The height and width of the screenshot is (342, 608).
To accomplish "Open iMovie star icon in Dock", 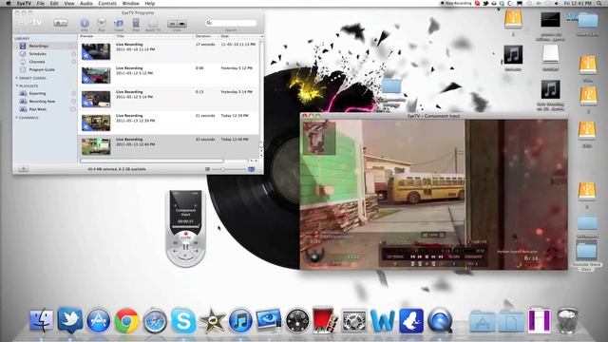I will click(212, 321).
